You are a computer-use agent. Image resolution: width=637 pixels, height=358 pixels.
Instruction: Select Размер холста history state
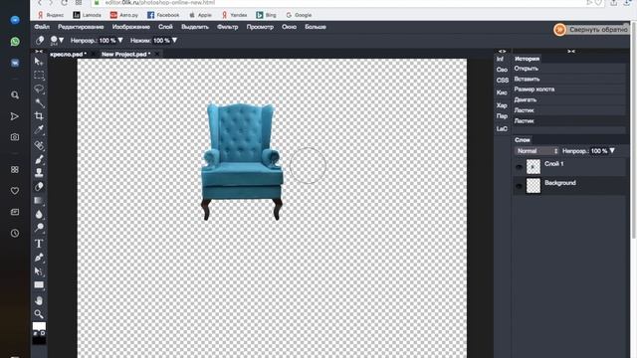pyautogui.click(x=569, y=89)
